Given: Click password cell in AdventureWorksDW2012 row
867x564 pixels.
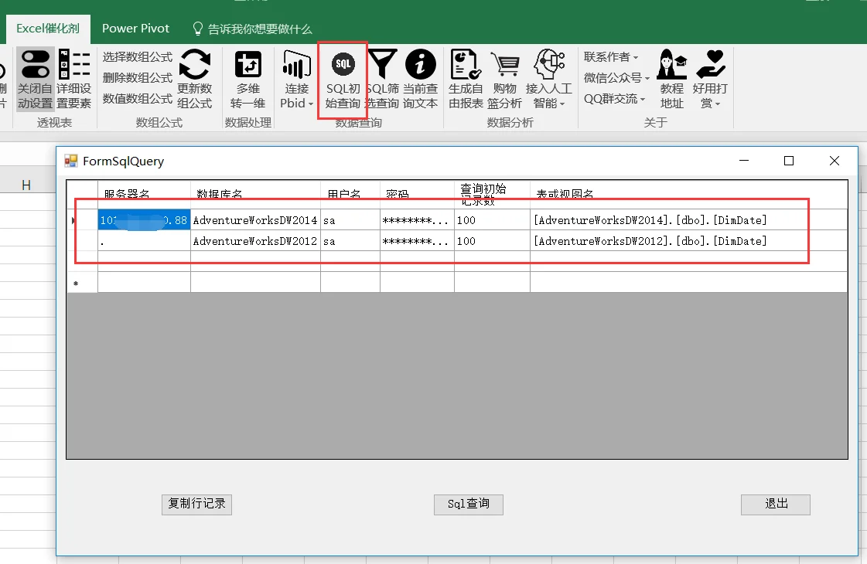Looking at the screenshot, I should click(x=417, y=241).
